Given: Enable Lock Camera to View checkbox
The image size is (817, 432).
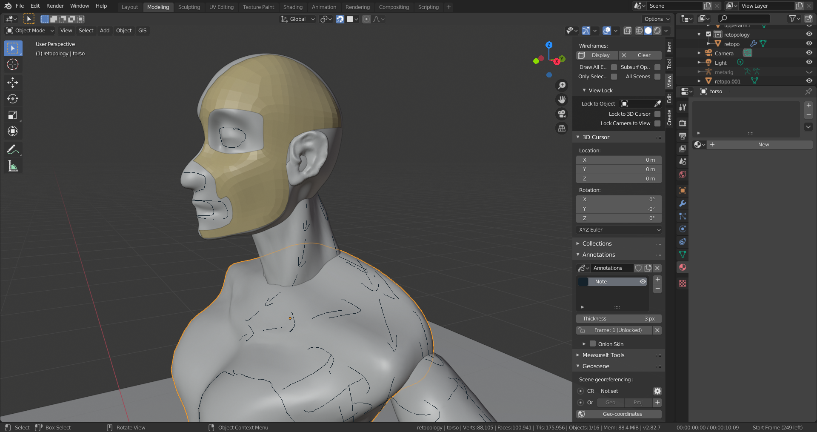Looking at the screenshot, I should pyautogui.click(x=657, y=123).
